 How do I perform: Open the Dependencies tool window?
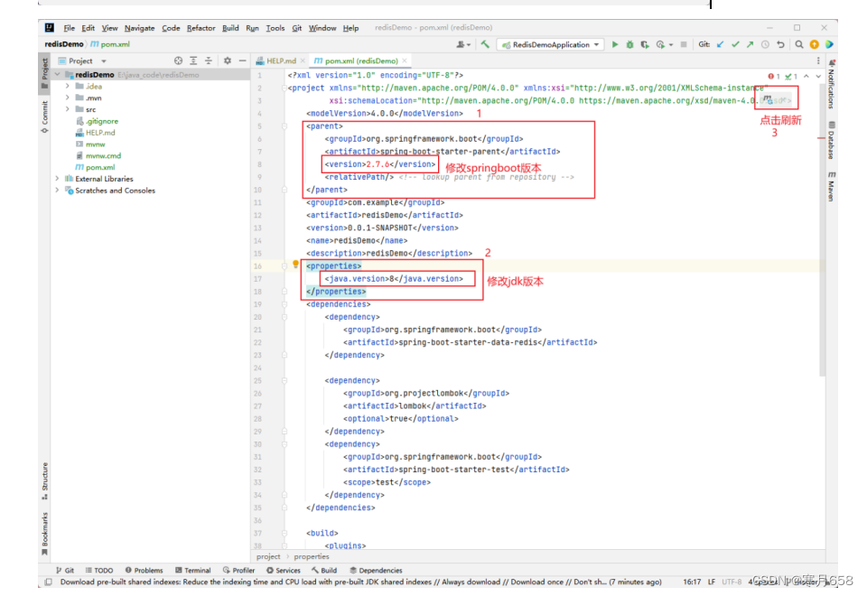(376, 570)
